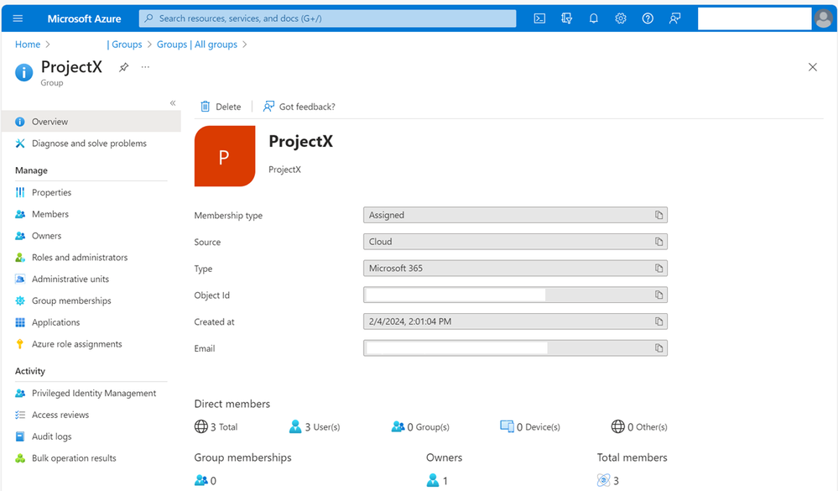
Task: Click the Email field
Action: 515,348
